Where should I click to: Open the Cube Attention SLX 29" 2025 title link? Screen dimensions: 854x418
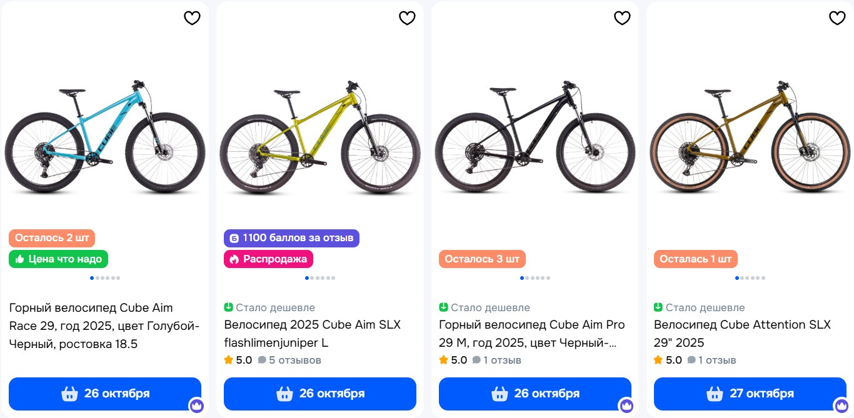(742, 334)
